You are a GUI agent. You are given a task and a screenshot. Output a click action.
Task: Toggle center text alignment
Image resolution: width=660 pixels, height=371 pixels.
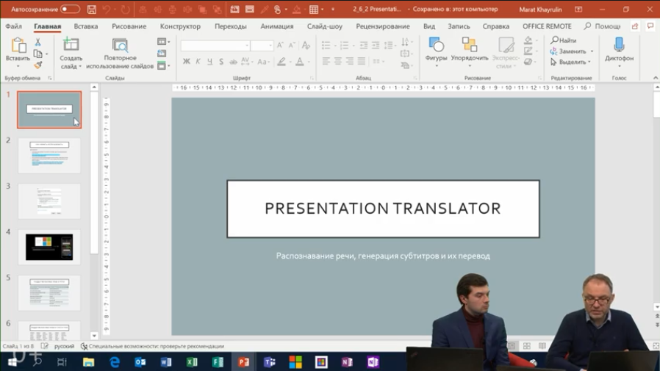click(x=337, y=62)
